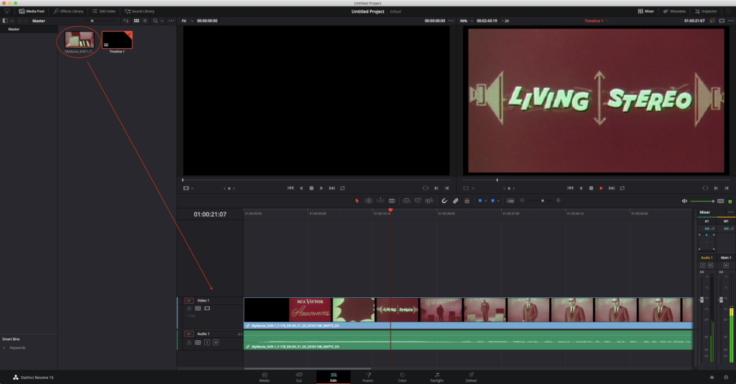Screen dimensions: 736x384
Task: Click the blue Flag icon
Action: [479, 201]
